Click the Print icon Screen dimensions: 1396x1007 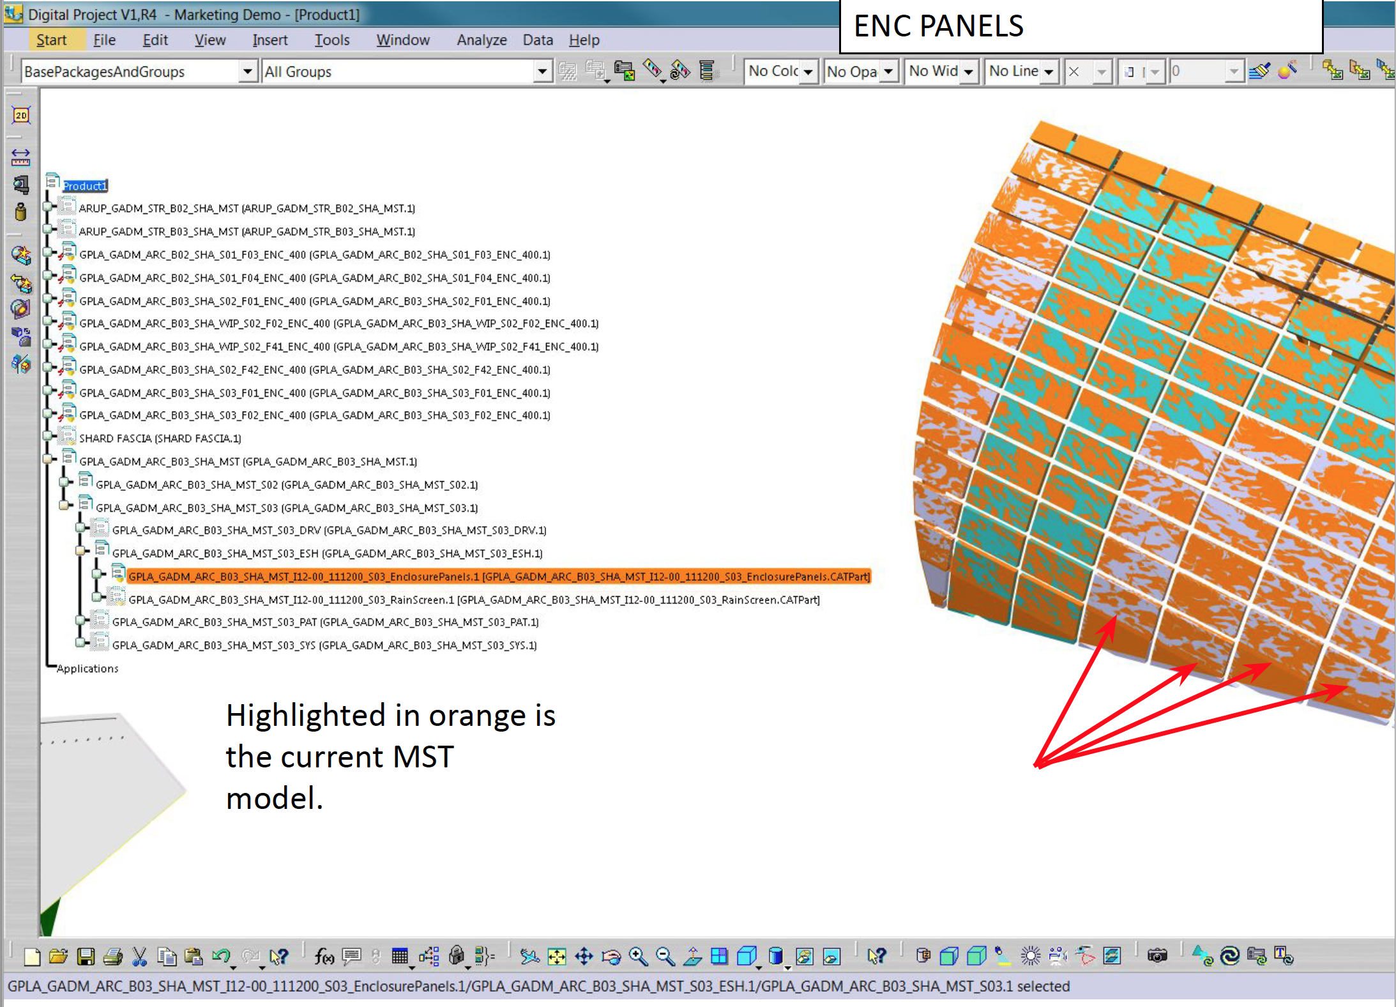(112, 957)
